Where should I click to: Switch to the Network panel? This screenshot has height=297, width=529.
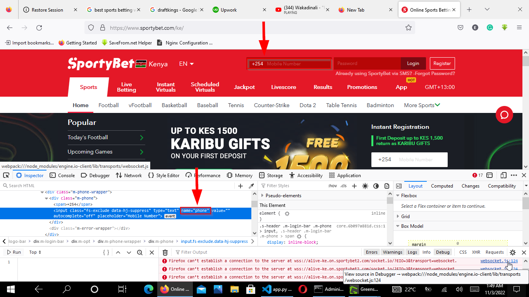pos(129,175)
